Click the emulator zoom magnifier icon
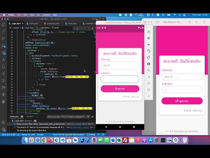This screenshot has width=210, height=158. [x=148, y=70]
